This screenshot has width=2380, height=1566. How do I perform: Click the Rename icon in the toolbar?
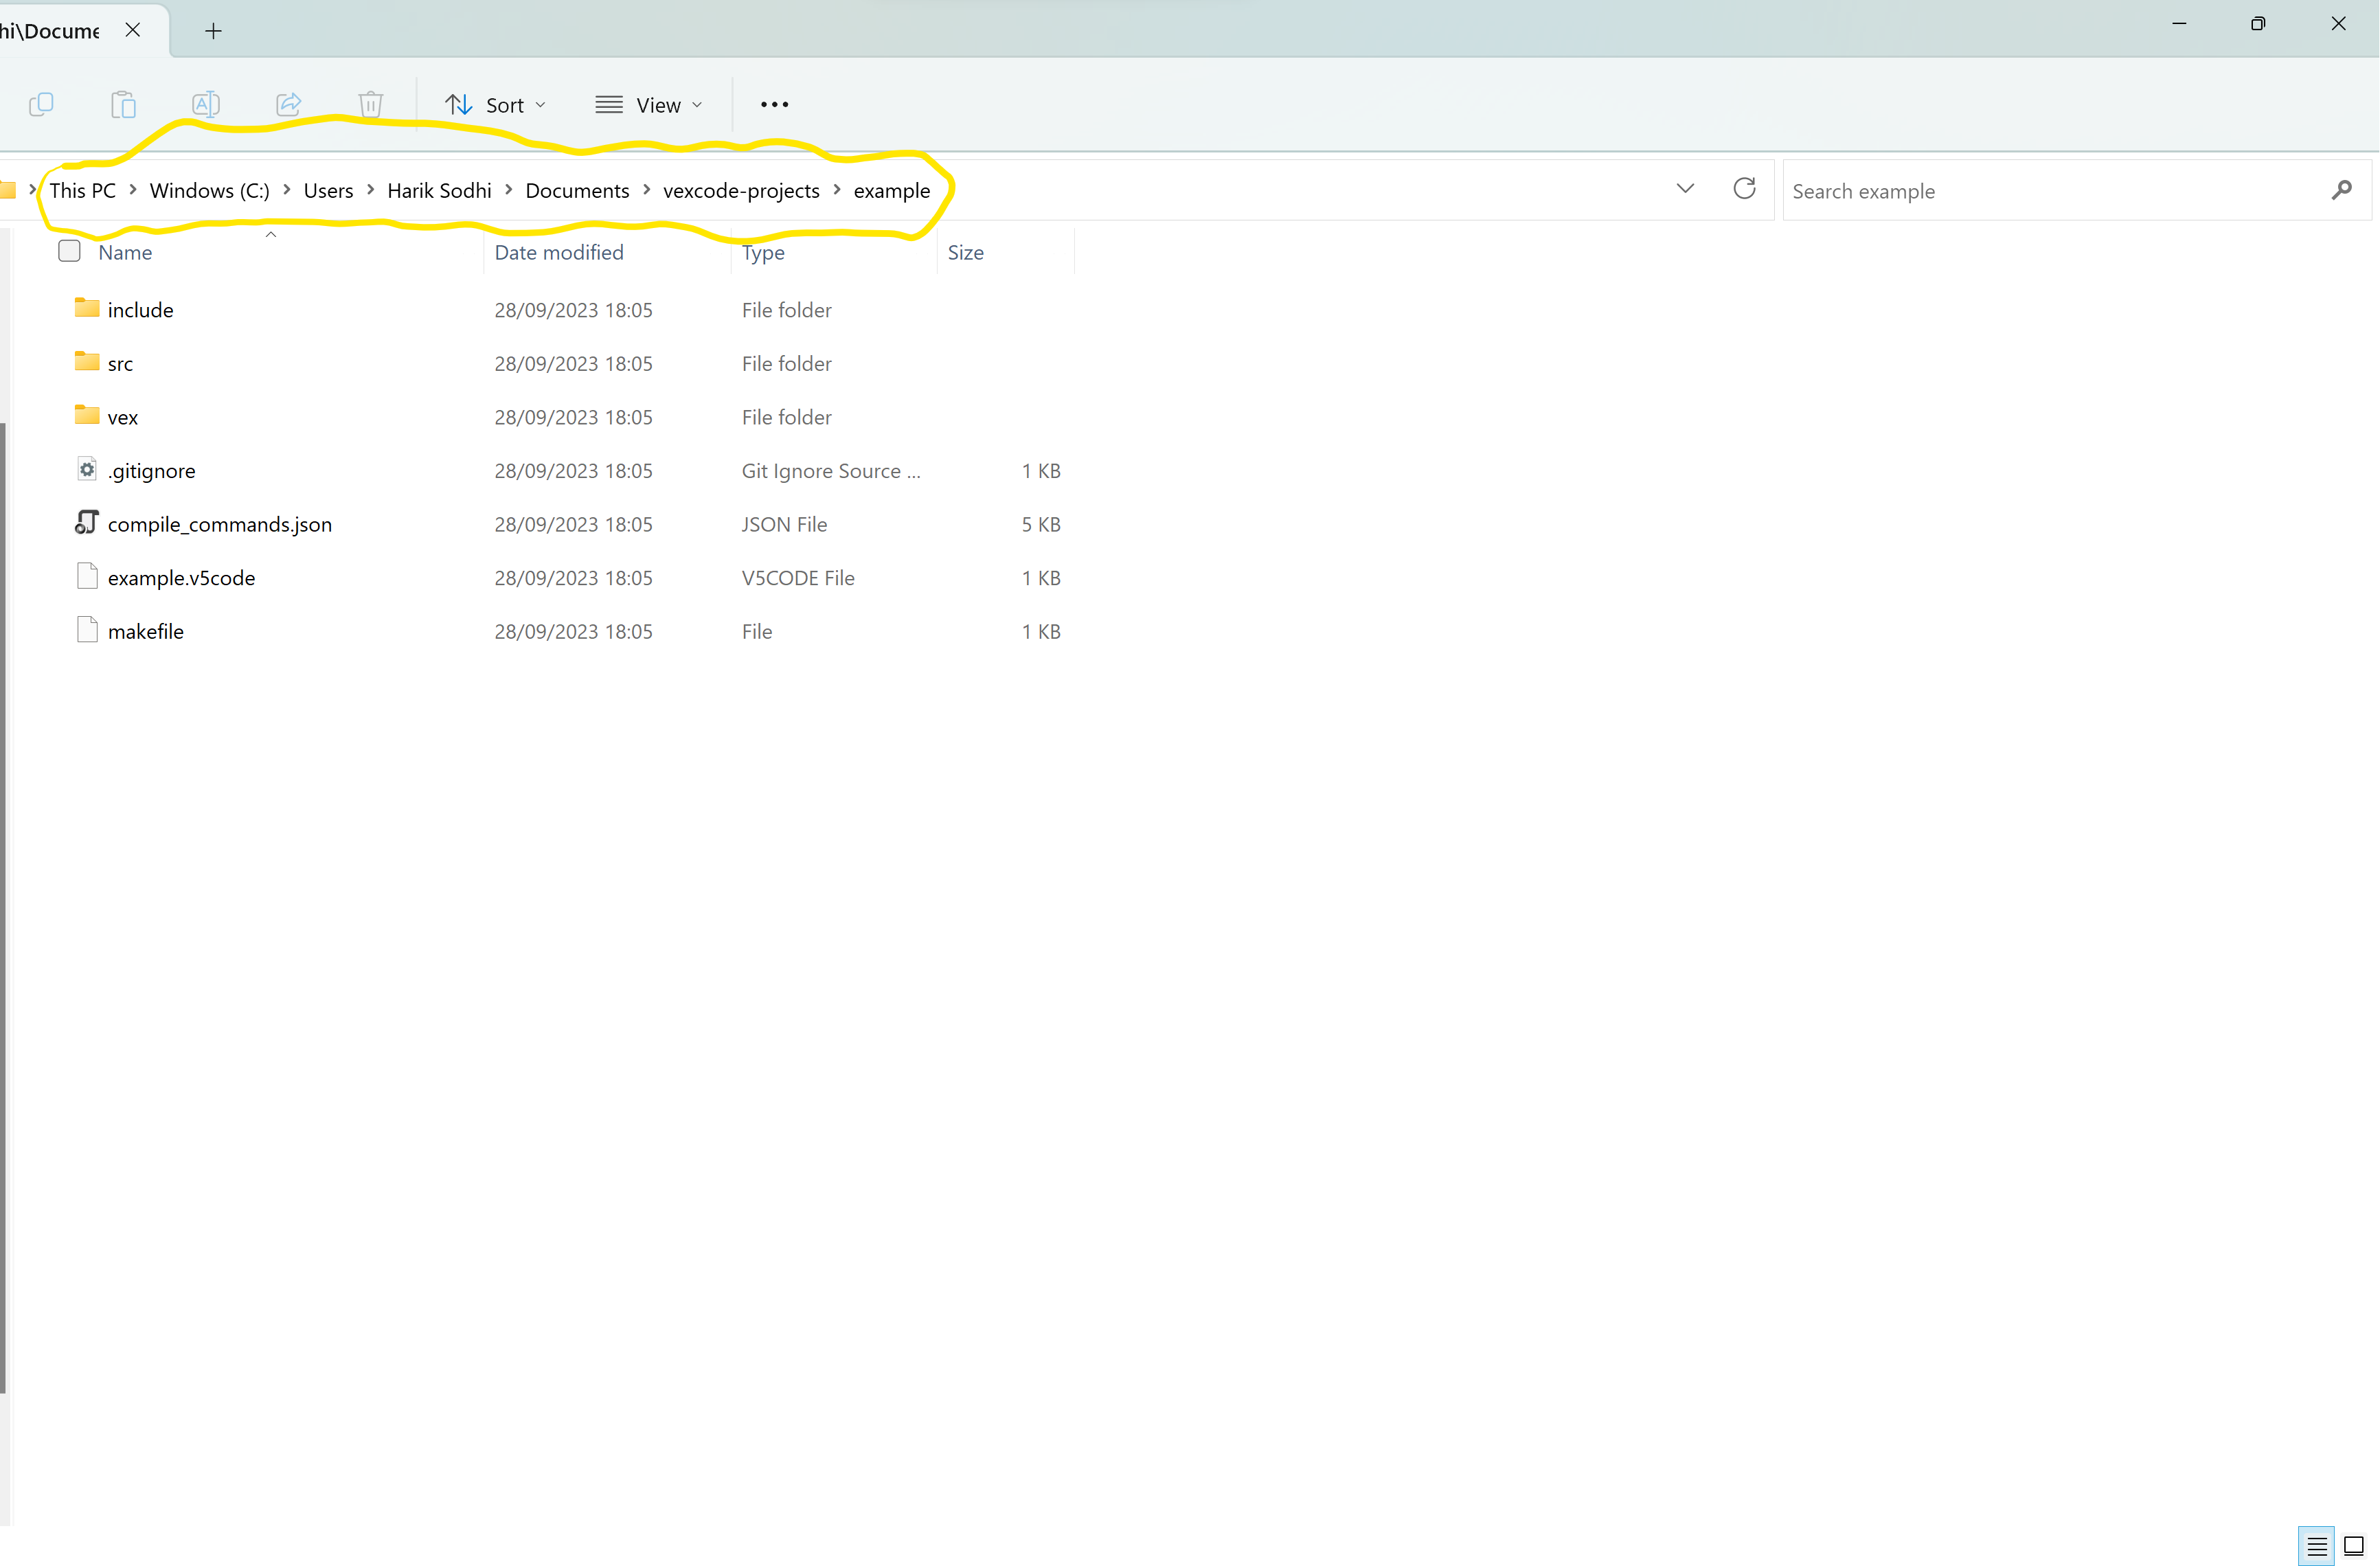[206, 104]
